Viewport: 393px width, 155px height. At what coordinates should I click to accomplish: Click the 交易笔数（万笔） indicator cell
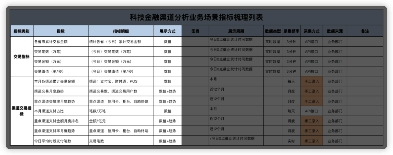[61, 52]
